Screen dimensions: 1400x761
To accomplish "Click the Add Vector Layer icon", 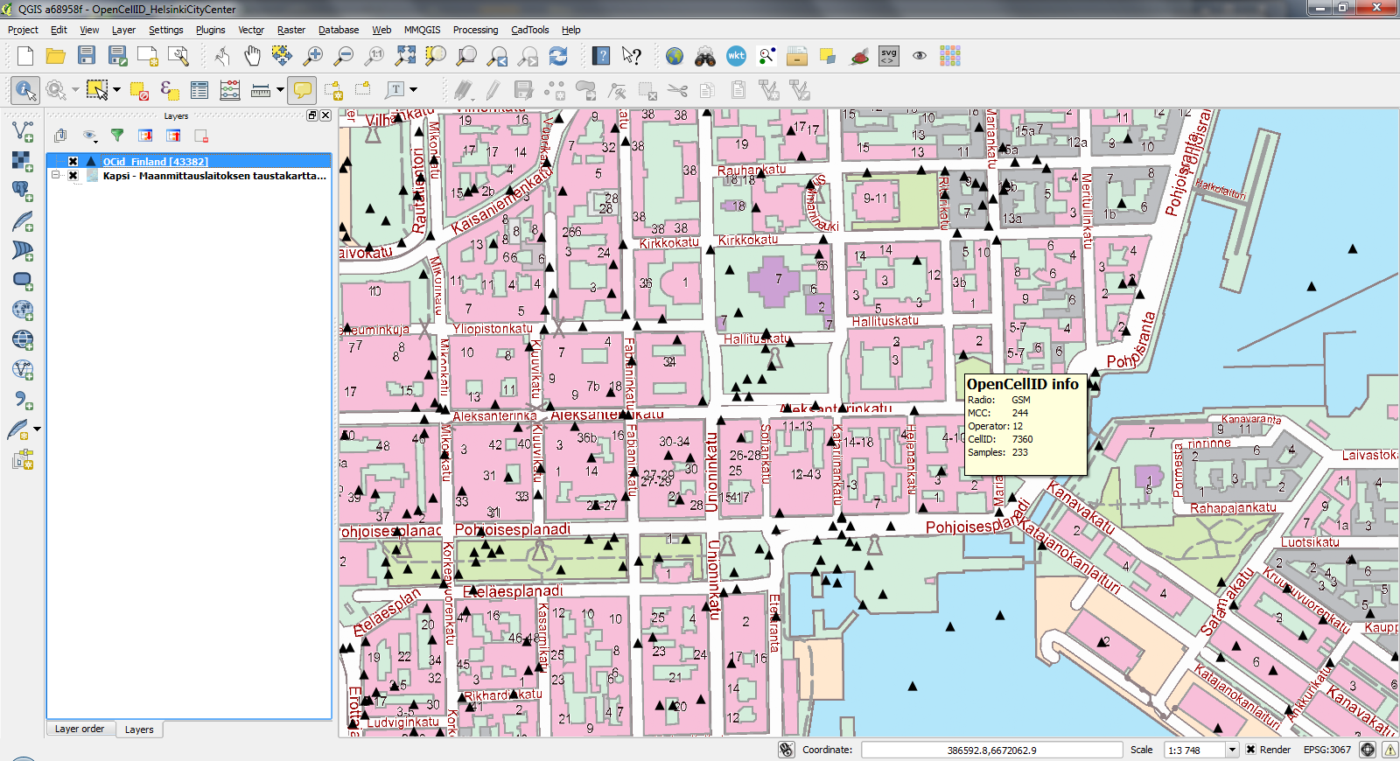I will point(23,132).
